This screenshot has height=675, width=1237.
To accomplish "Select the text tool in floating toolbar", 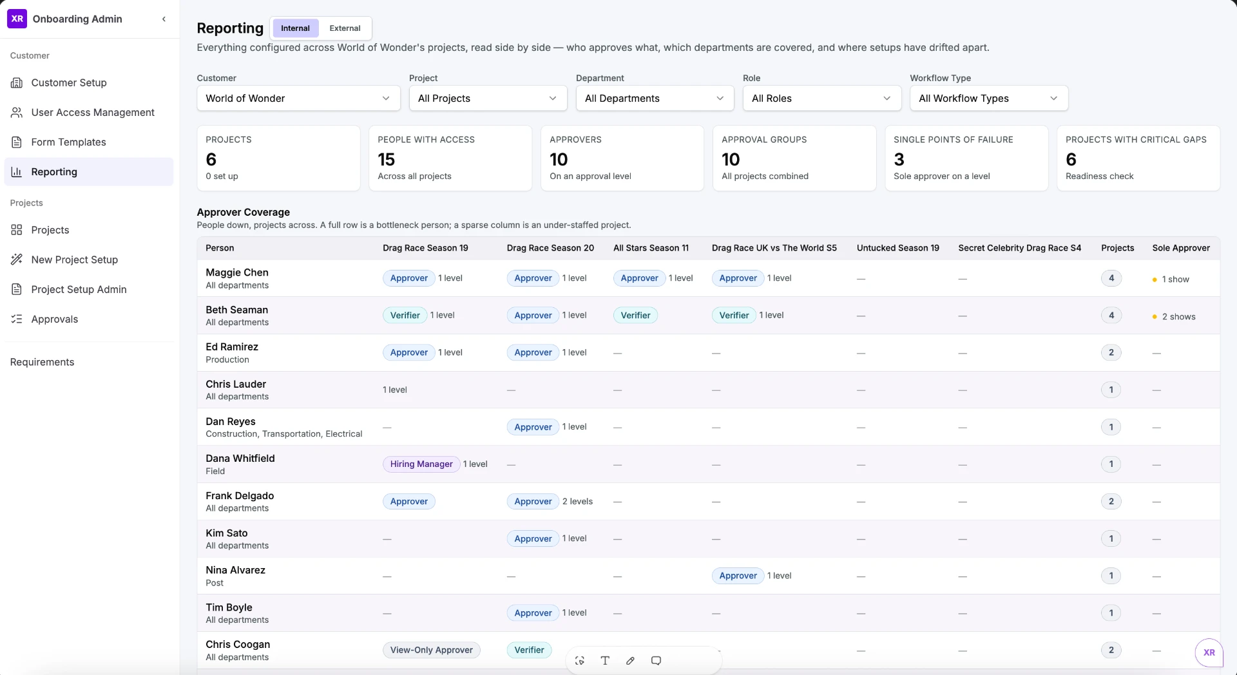I will [605, 660].
